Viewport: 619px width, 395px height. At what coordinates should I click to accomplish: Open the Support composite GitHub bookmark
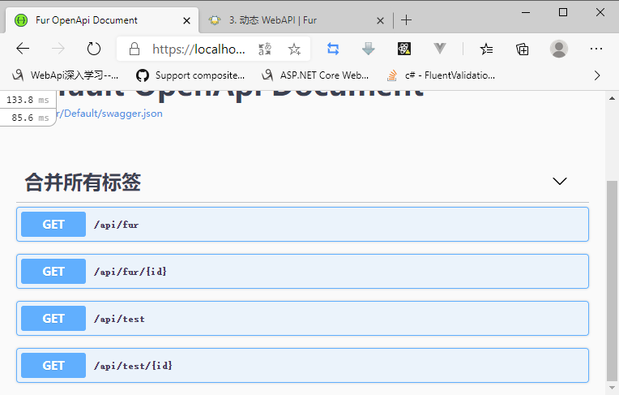point(190,75)
